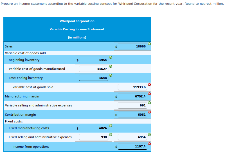Click red X icon beside Variable cost of goods sold
This screenshot has height=157, width=227.
tap(149, 85)
